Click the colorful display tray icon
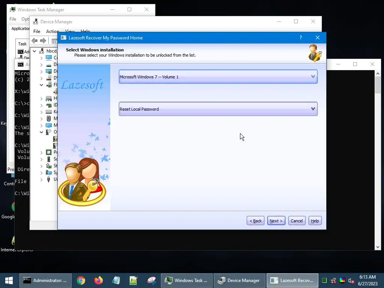384x288 pixels. (x=342, y=280)
